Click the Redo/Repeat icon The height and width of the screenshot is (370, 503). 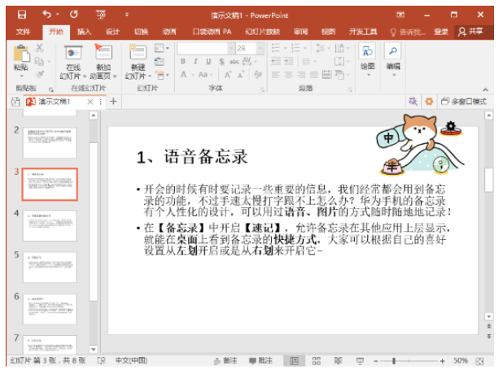[x=74, y=14]
